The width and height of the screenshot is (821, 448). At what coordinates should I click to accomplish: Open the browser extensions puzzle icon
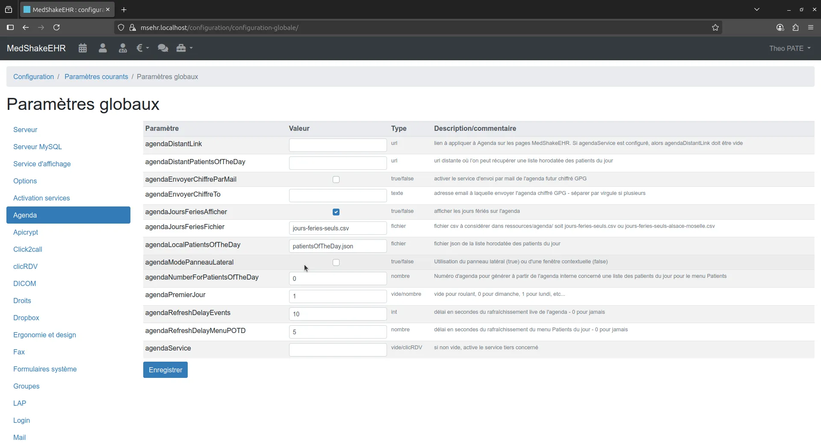(795, 27)
